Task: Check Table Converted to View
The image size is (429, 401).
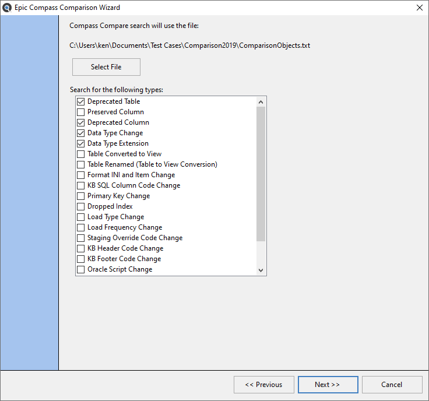Action: point(80,154)
